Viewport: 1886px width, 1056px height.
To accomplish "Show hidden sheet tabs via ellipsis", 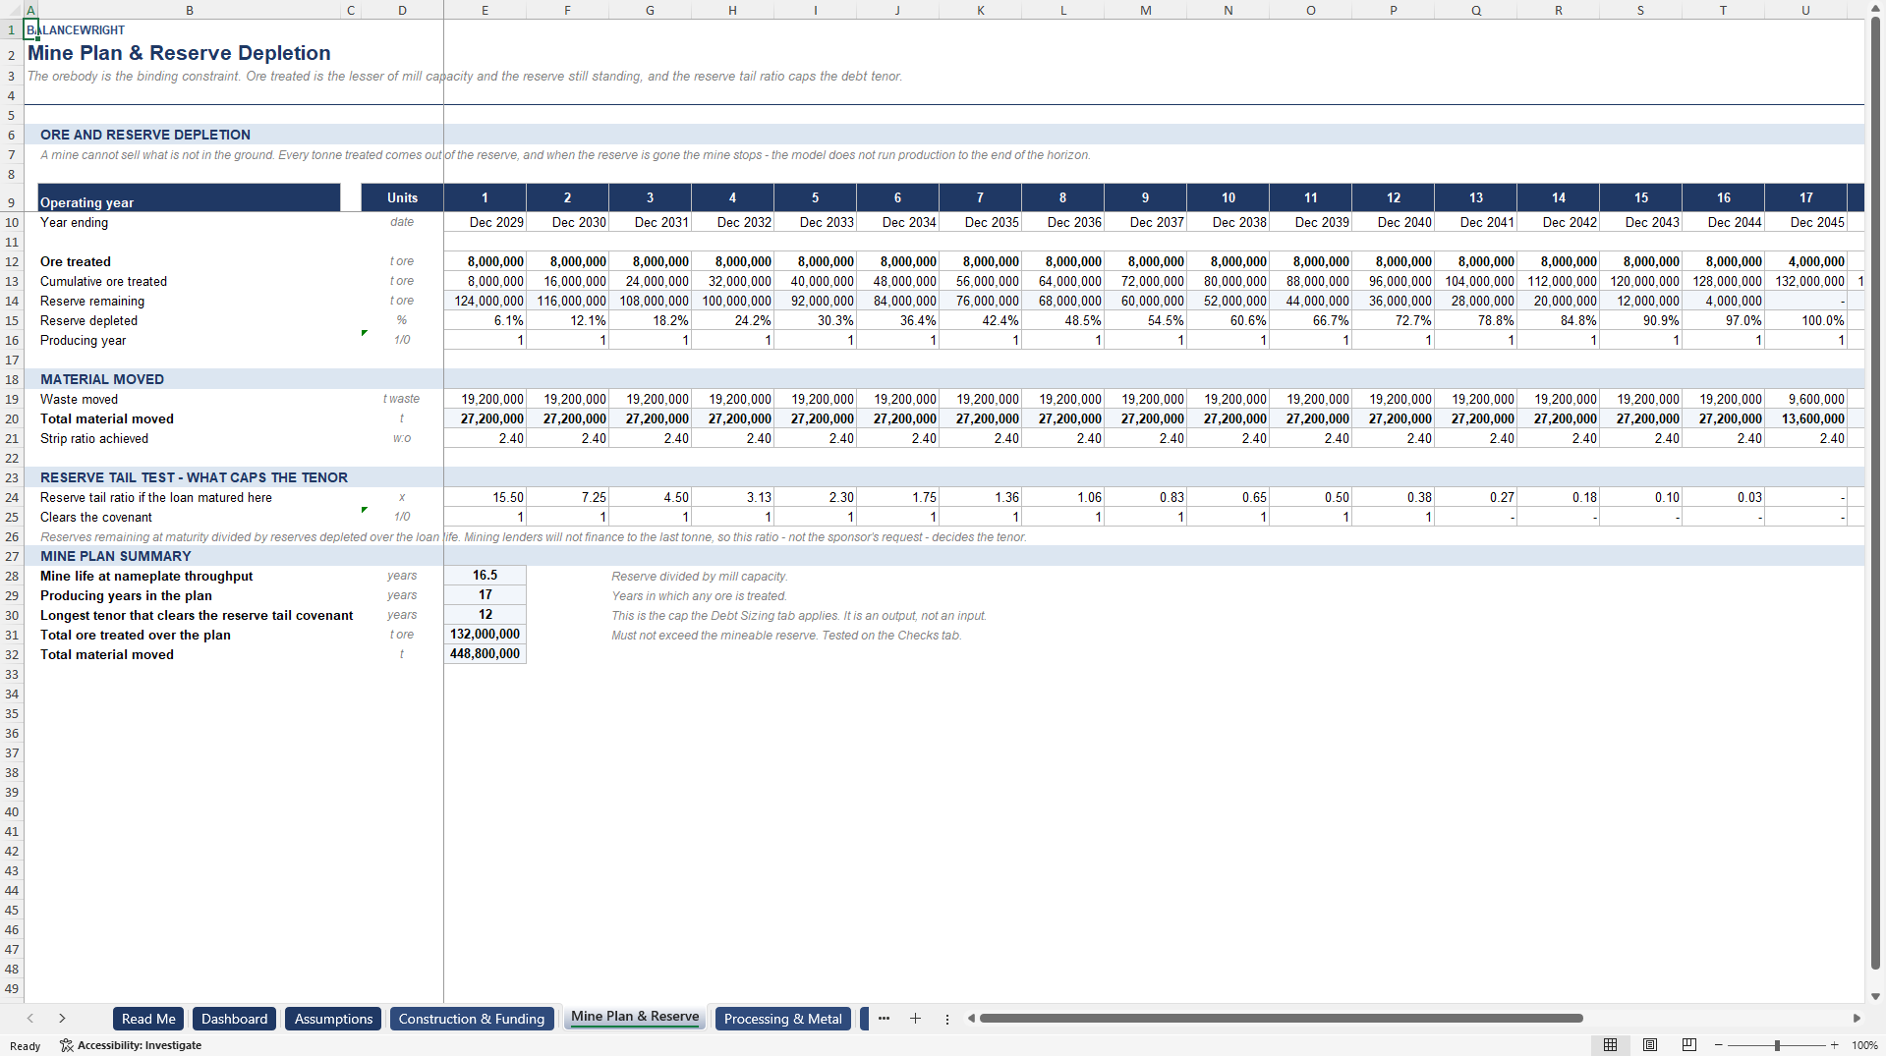I will tap(884, 1019).
